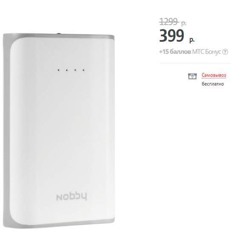Open the МТС Бонус question mark help icon
This screenshot has width=231, height=232.
point(225,52)
